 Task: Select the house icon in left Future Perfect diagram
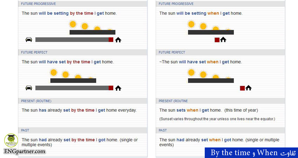point(118,88)
